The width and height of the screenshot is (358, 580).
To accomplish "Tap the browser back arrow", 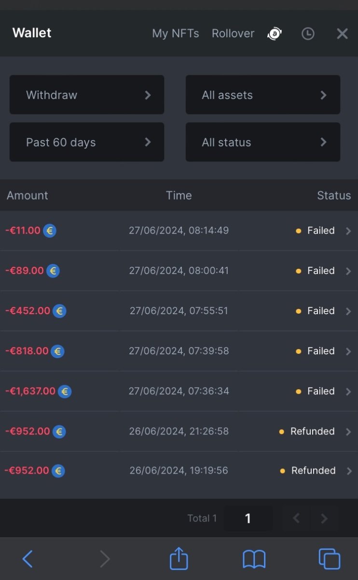I will 28,559.
